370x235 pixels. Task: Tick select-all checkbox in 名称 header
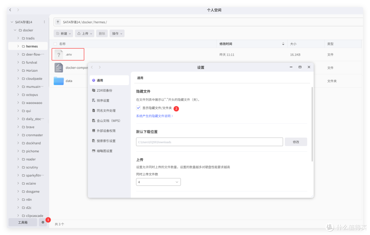pos(55,44)
